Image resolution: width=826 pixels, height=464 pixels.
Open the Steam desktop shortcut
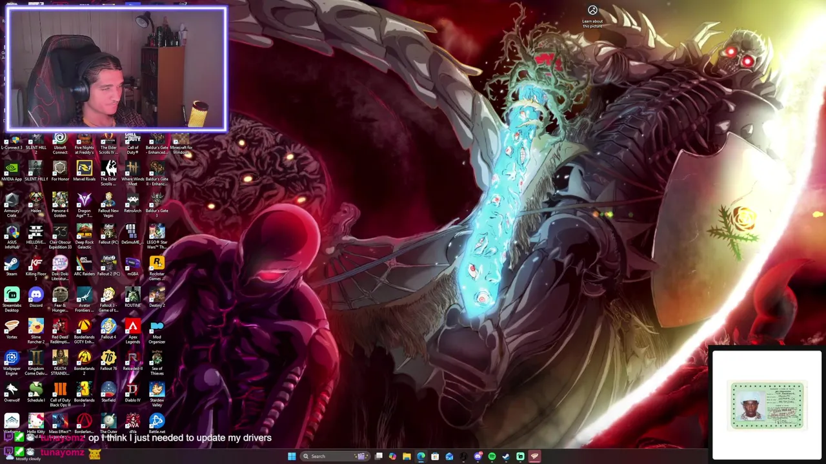tap(12, 267)
